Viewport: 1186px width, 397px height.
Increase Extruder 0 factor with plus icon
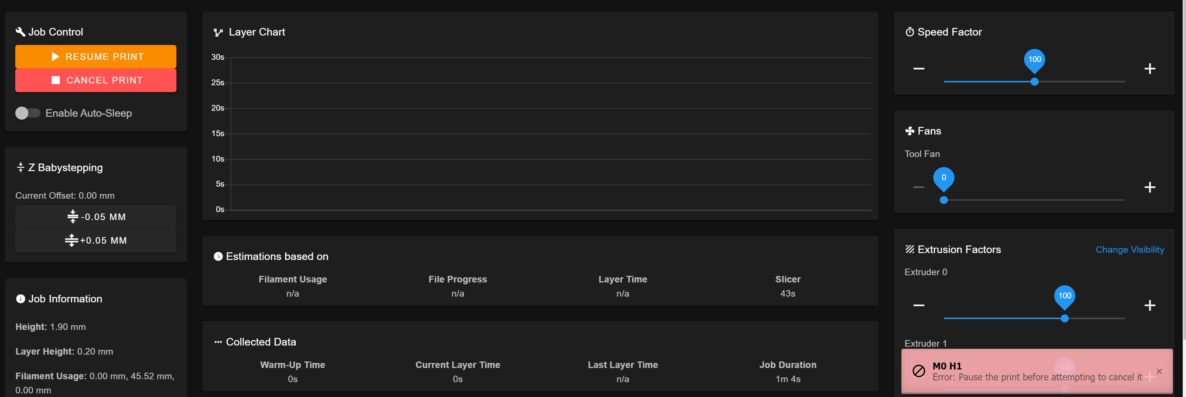click(1150, 306)
